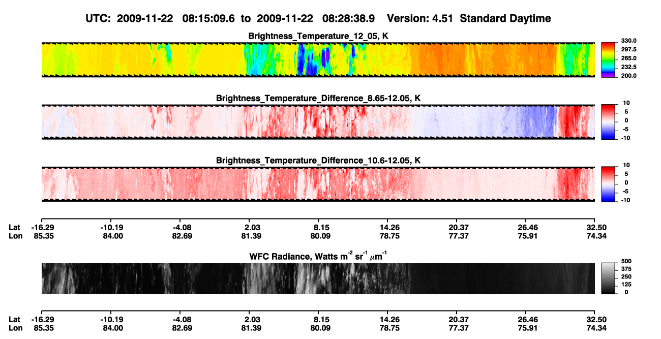Click the rainbow colorbar of Brightness Temperature 12_05
661x339 pixels.
click(608, 59)
